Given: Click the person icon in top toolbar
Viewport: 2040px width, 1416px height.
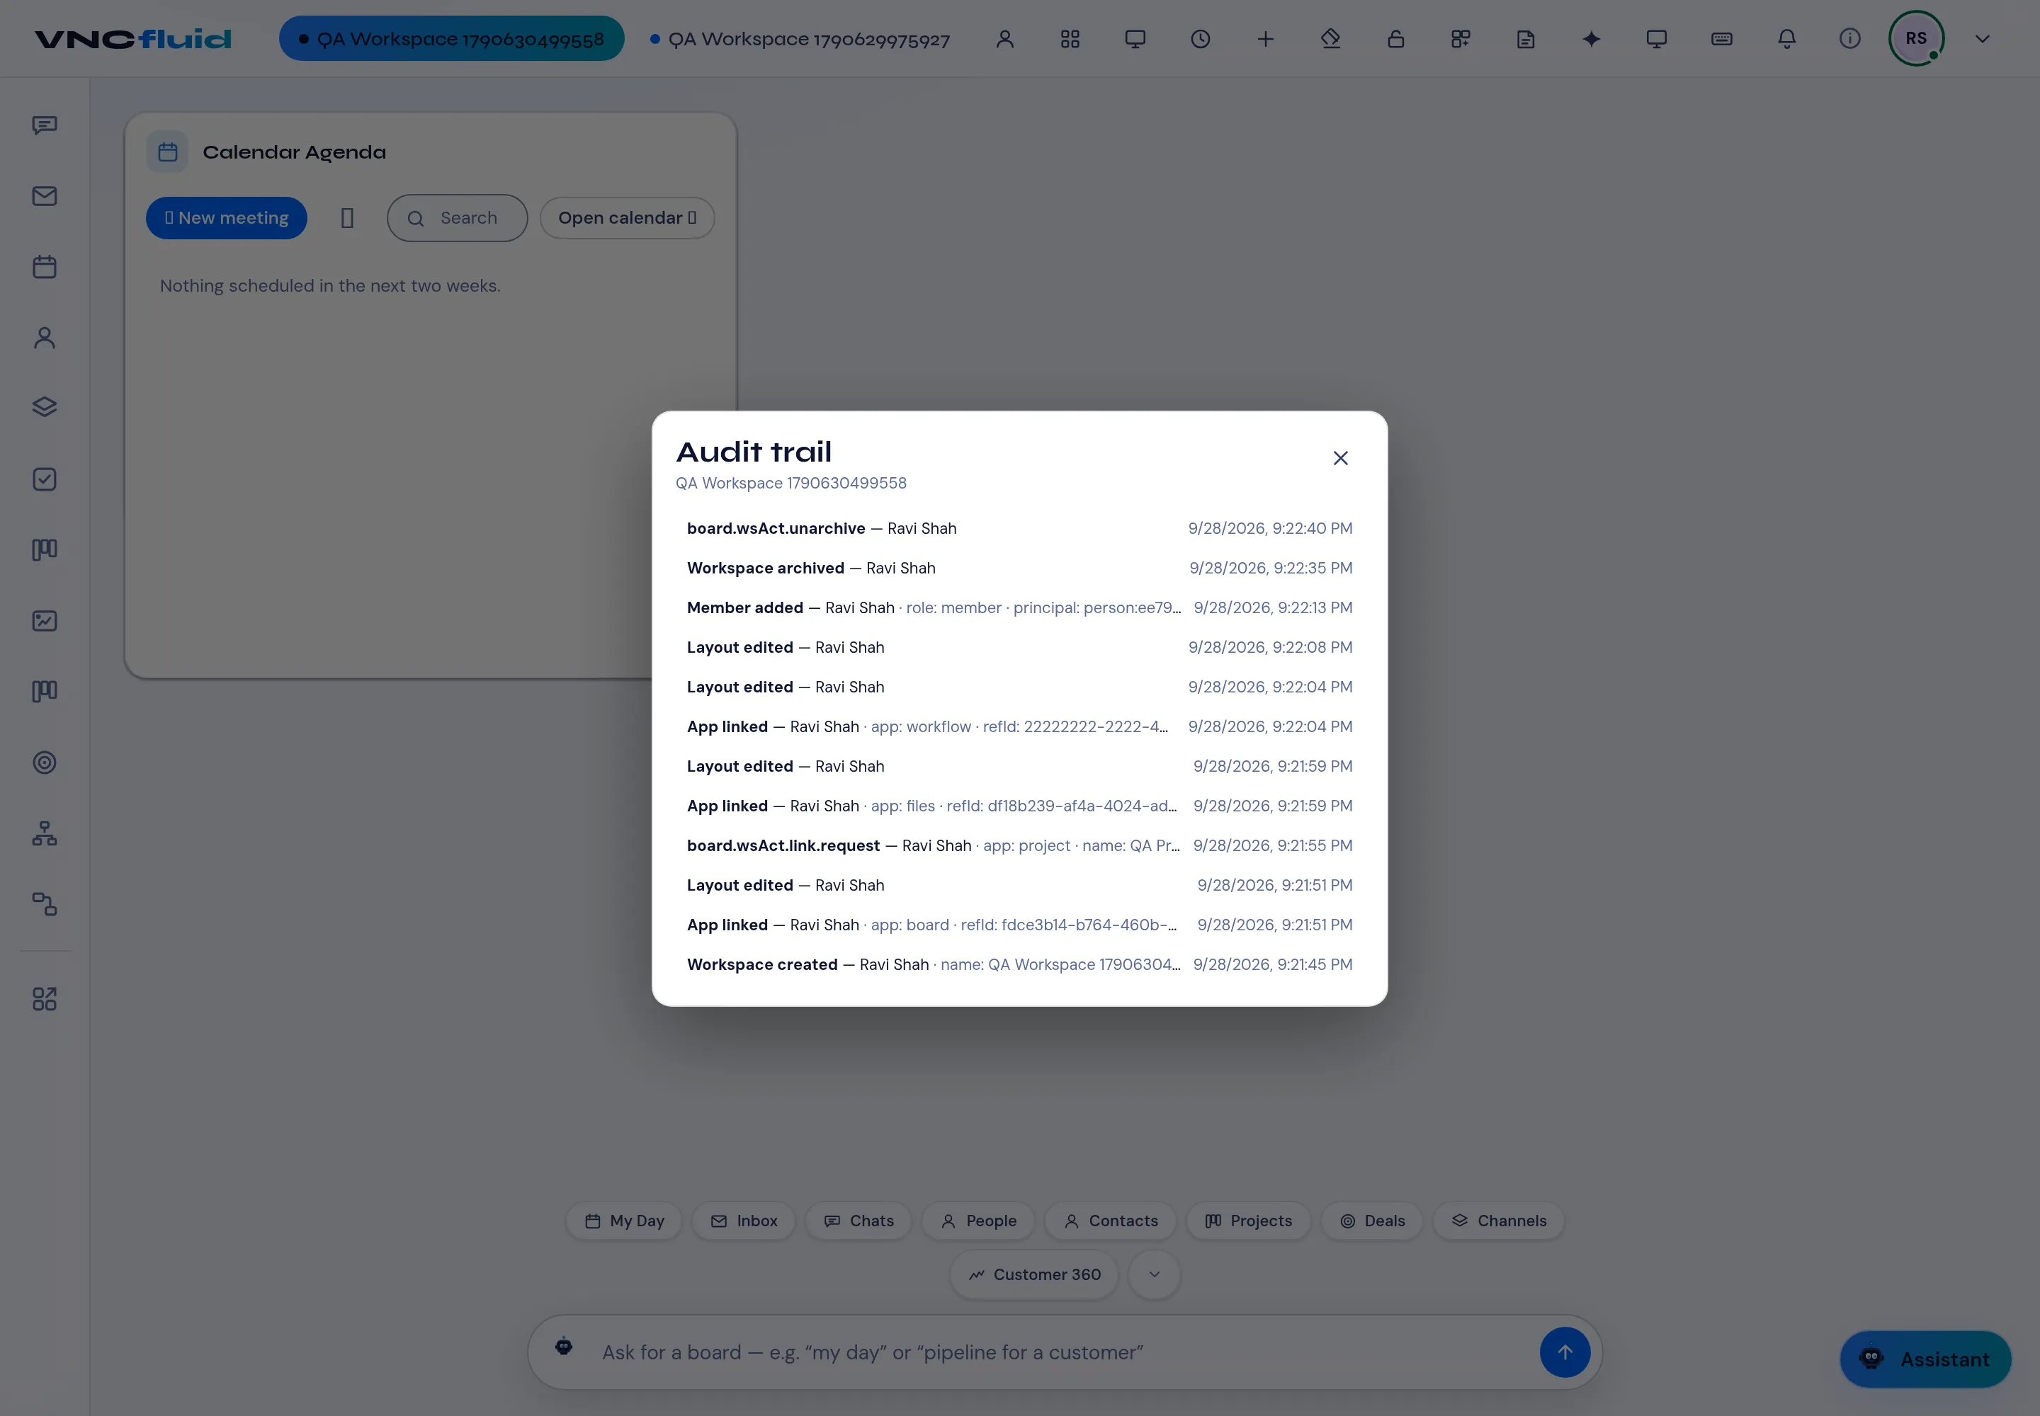Looking at the screenshot, I should point(1005,39).
